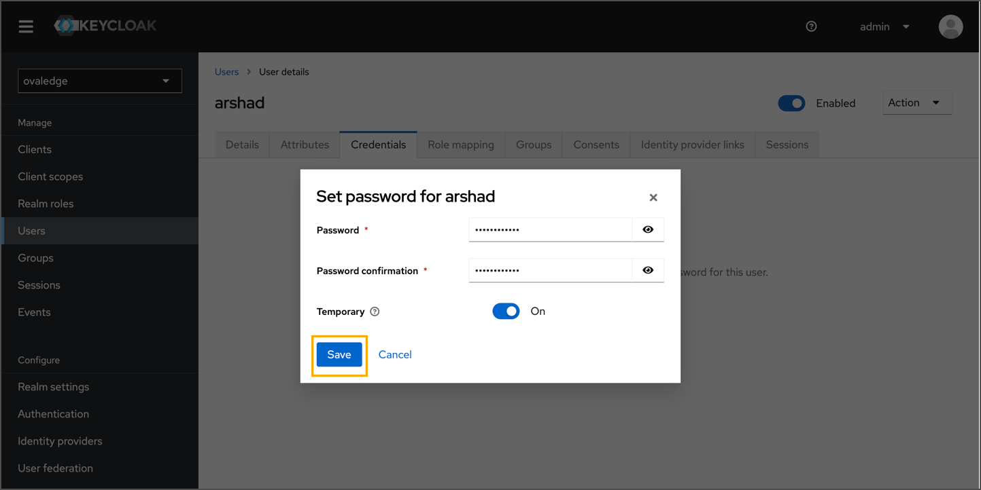981x490 pixels.
Task: Click the Users breadcrumb link
Action: pyautogui.click(x=226, y=72)
